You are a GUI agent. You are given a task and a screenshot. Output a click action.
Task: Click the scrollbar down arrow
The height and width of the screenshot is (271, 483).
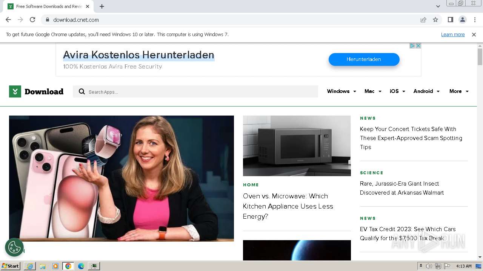point(480,257)
